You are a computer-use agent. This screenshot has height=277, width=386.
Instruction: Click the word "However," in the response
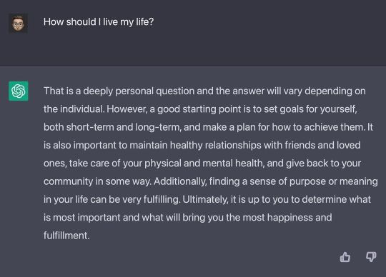pyautogui.click(x=127, y=109)
